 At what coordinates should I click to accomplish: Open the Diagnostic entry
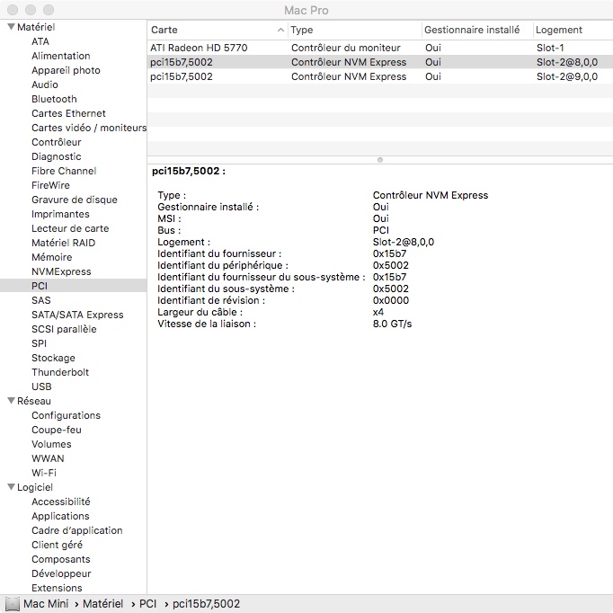point(57,156)
